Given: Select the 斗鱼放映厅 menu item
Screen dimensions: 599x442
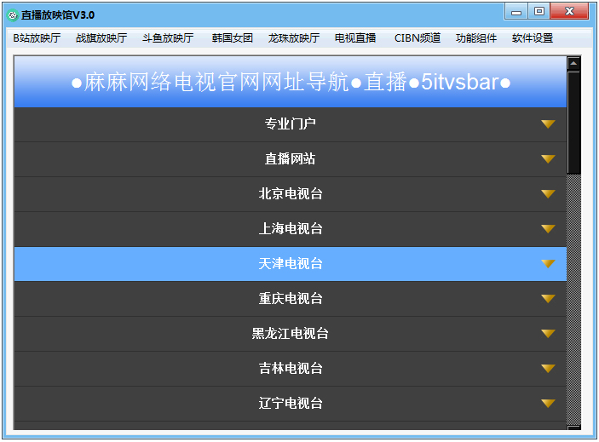Looking at the screenshot, I should click(x=168, y=38).
